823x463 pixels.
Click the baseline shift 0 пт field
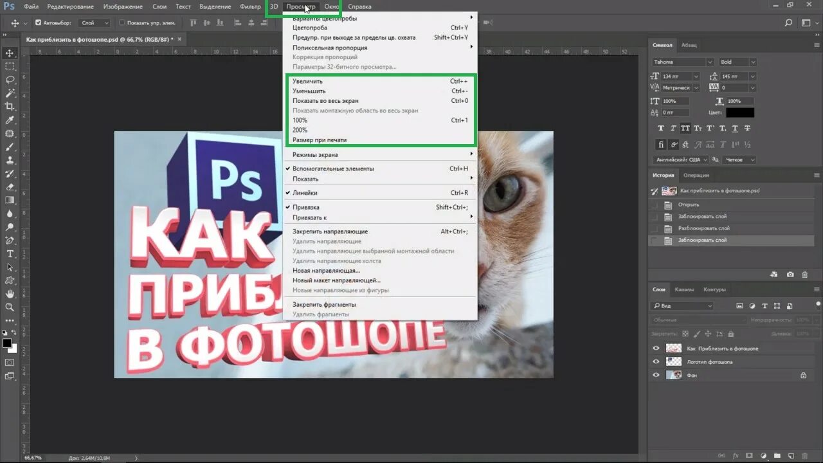[x=675, y=113]
